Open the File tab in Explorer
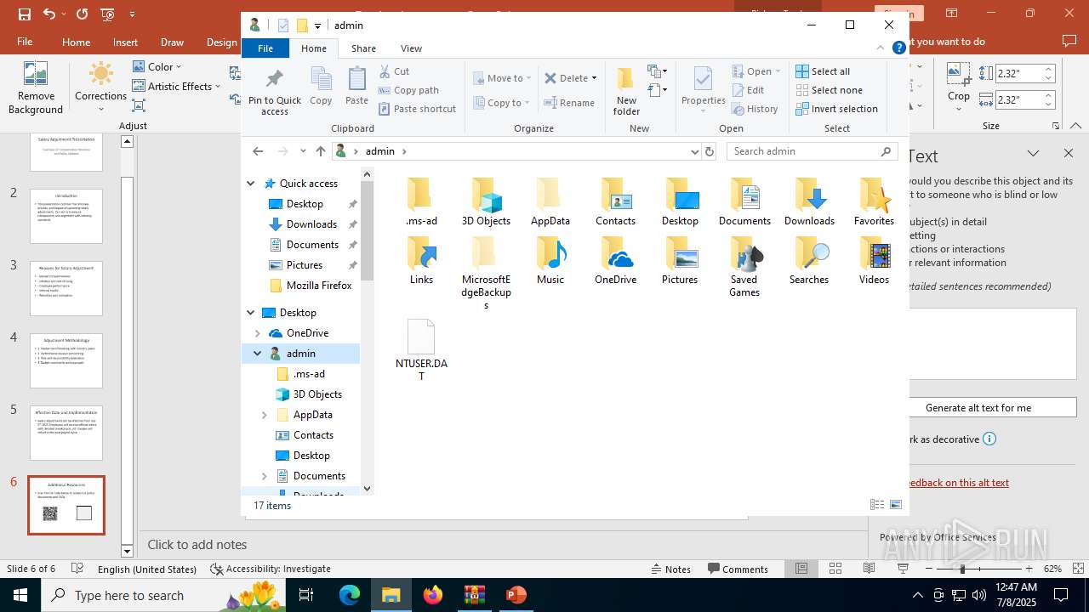The image size is (1089, 612). (265, 48)
